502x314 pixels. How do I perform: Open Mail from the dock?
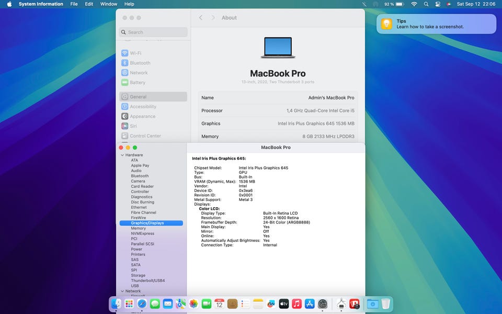pos(168,304)
